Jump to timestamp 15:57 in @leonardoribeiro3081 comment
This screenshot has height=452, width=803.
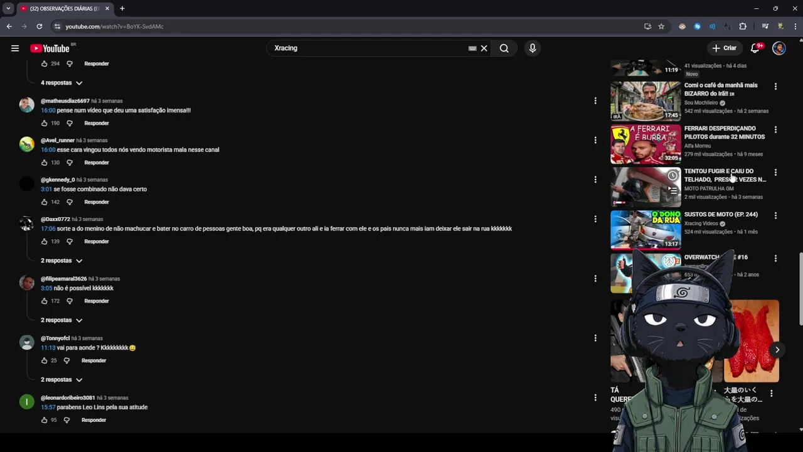pyautogui.click(x=48, y=407)
